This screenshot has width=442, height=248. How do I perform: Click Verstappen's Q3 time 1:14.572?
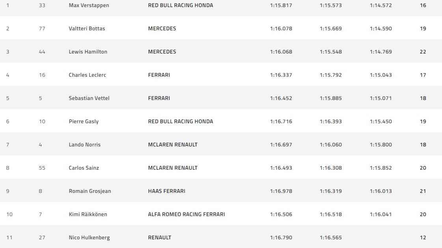[380, 6]
